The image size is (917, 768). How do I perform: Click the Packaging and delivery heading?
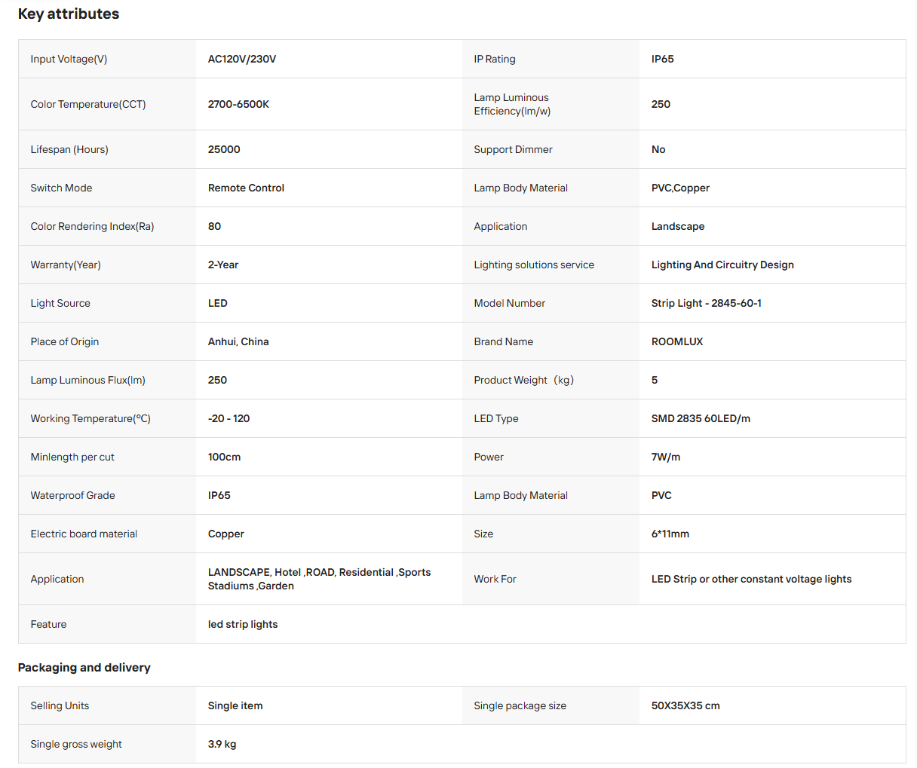pos(84,667)
